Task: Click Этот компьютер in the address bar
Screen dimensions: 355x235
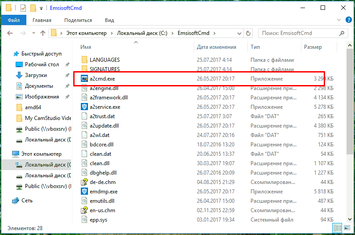Action: coord(86,33)
